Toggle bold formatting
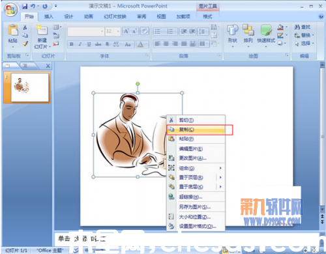Screen dimensions: 326x254 [x=72, y=44]
